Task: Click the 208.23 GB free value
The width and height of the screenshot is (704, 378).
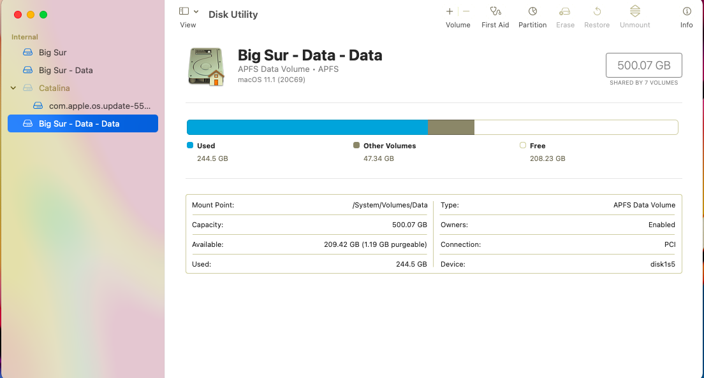Action: click(547, 158)
